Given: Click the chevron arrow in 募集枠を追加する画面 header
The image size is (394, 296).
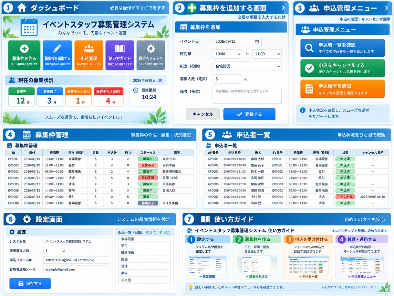Looking at the screenshot, I should point(283,8).
